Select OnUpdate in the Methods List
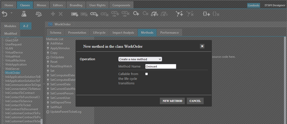 pos(57,57)
